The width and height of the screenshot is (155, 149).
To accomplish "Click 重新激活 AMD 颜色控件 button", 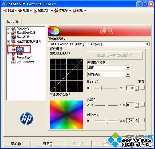I will pos(115,56).
